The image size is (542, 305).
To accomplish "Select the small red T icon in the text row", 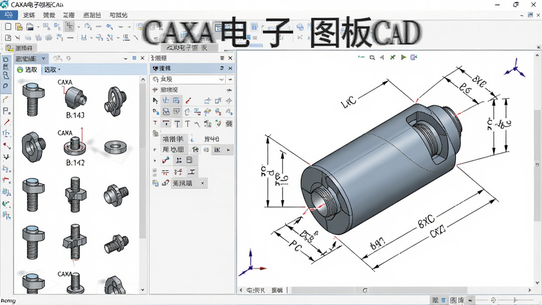I will coord(155,123).
